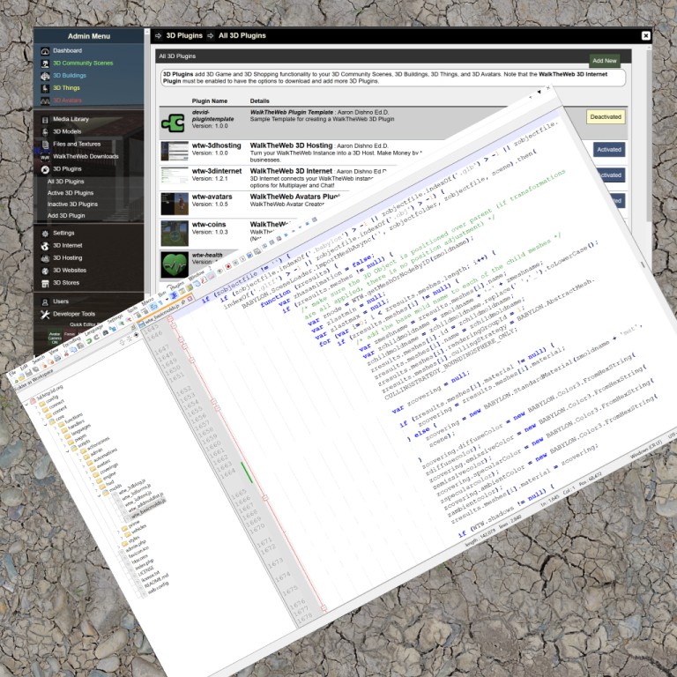Screen dimensions: 677x677
Task: Click the Redo arrow in Notepad++ toolbar
Action: coord(97,338)
